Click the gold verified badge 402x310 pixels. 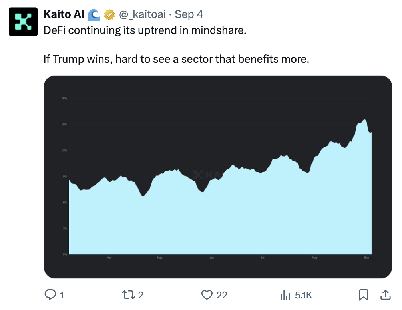click(109, 15)
